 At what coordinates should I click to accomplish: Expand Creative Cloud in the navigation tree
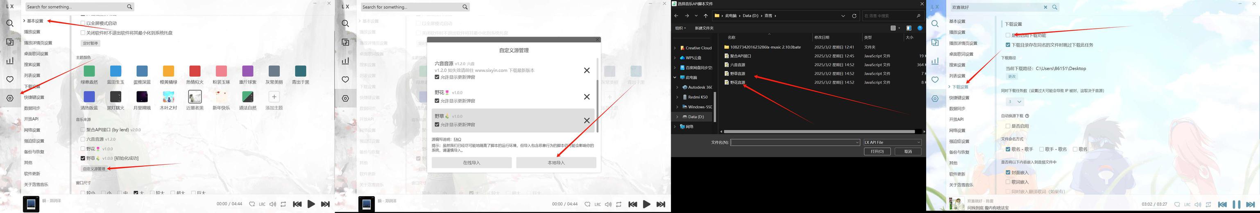pos(675,48)
